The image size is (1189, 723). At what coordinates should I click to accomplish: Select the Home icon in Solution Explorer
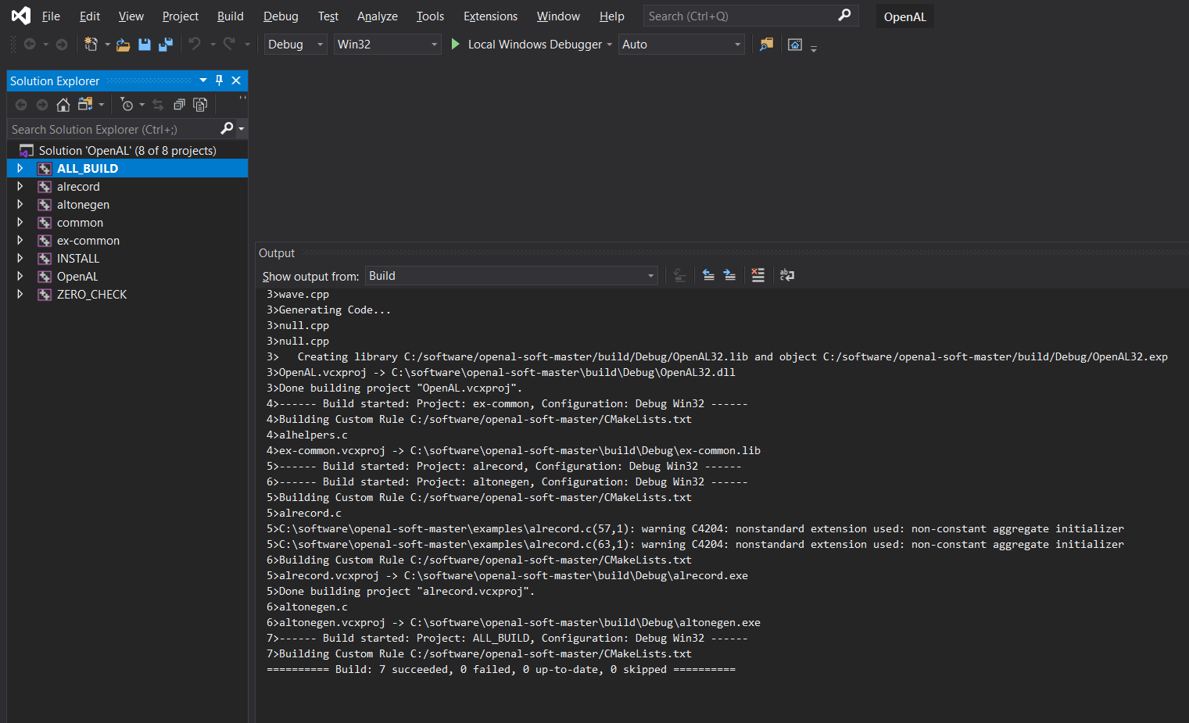pos(63,104)
